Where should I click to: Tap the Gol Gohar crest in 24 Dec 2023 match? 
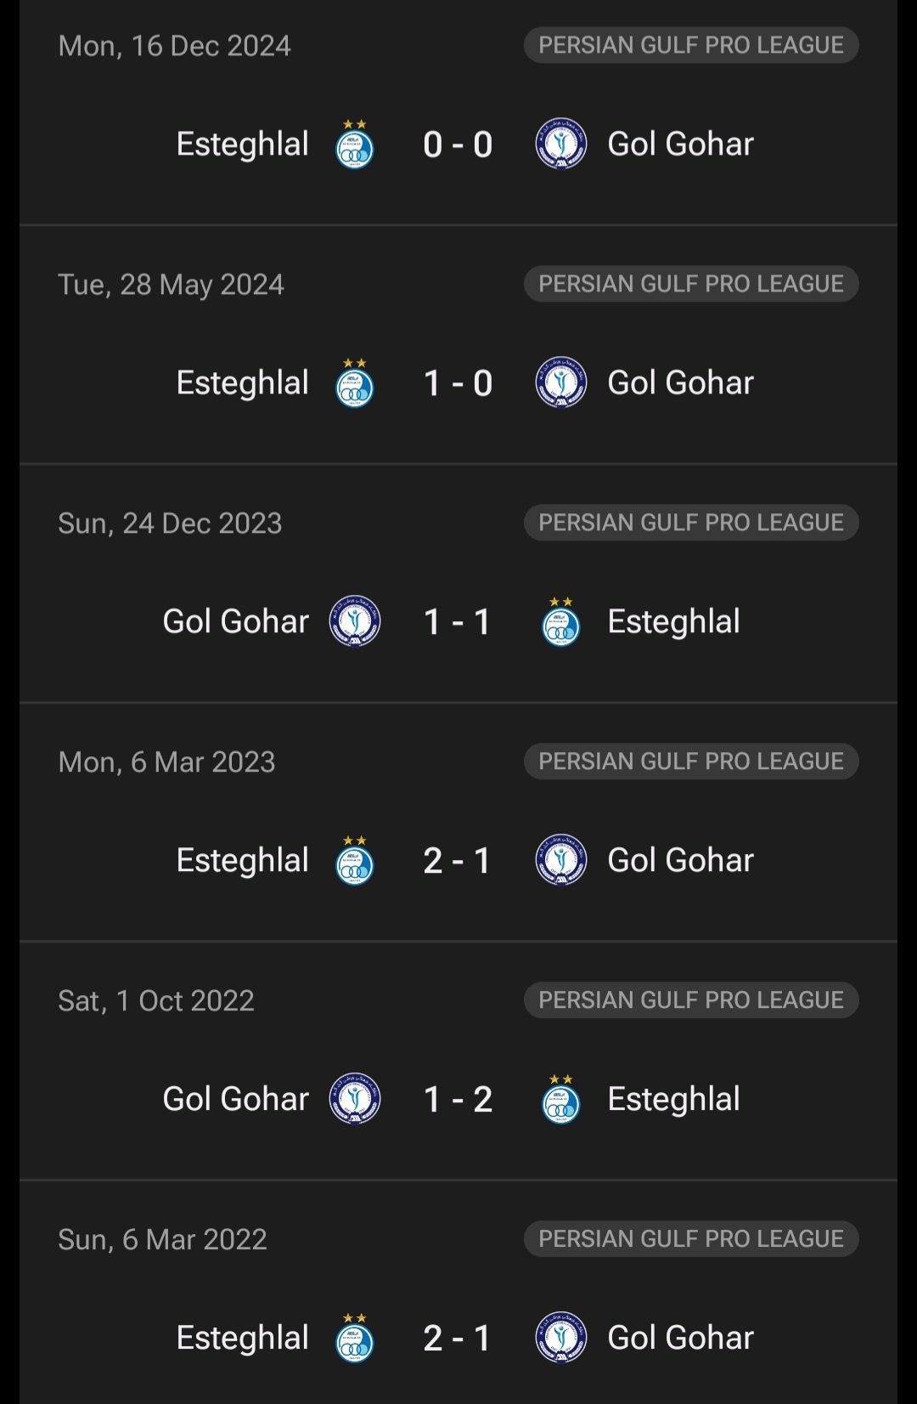click(x=355, y=621)
